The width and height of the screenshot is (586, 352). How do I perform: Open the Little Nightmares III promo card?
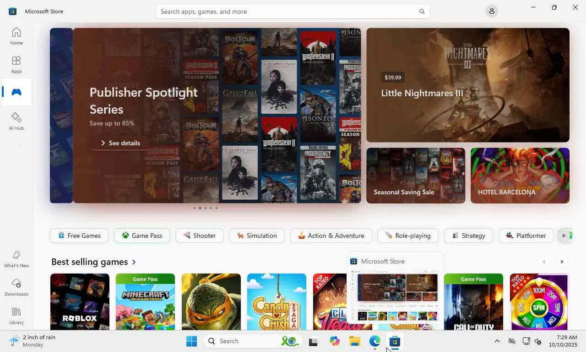(x=468, y=85)
